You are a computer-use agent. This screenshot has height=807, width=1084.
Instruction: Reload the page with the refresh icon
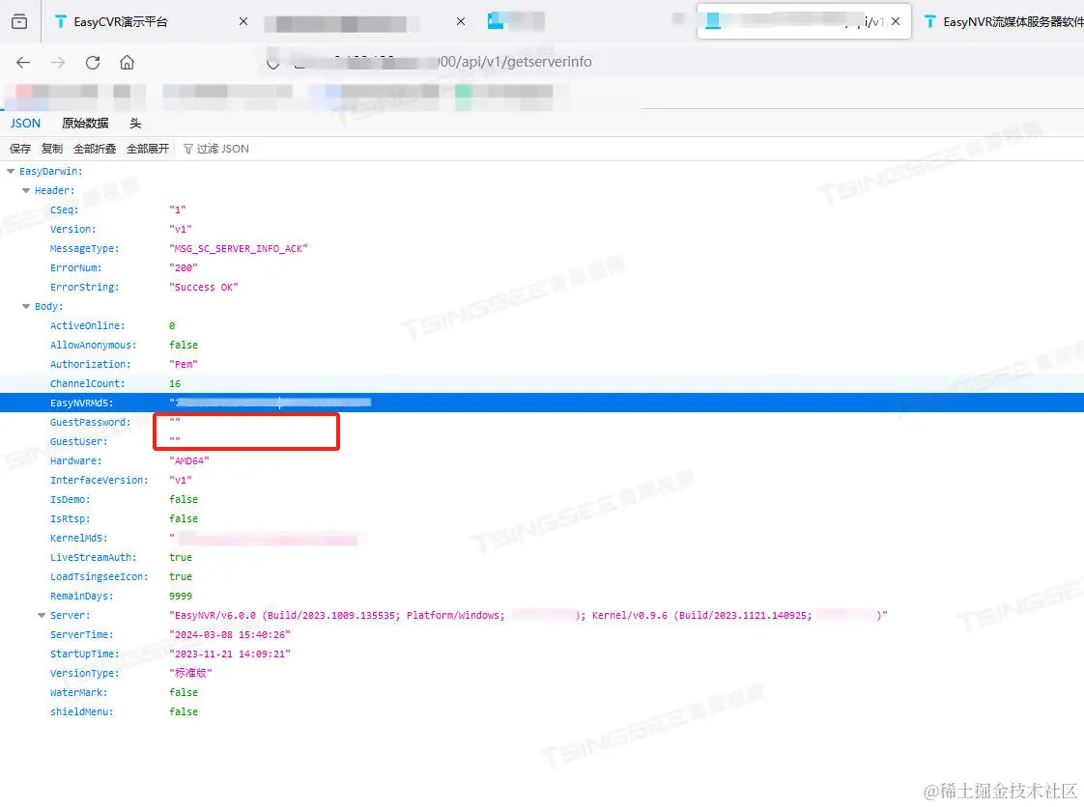[93, 62]
